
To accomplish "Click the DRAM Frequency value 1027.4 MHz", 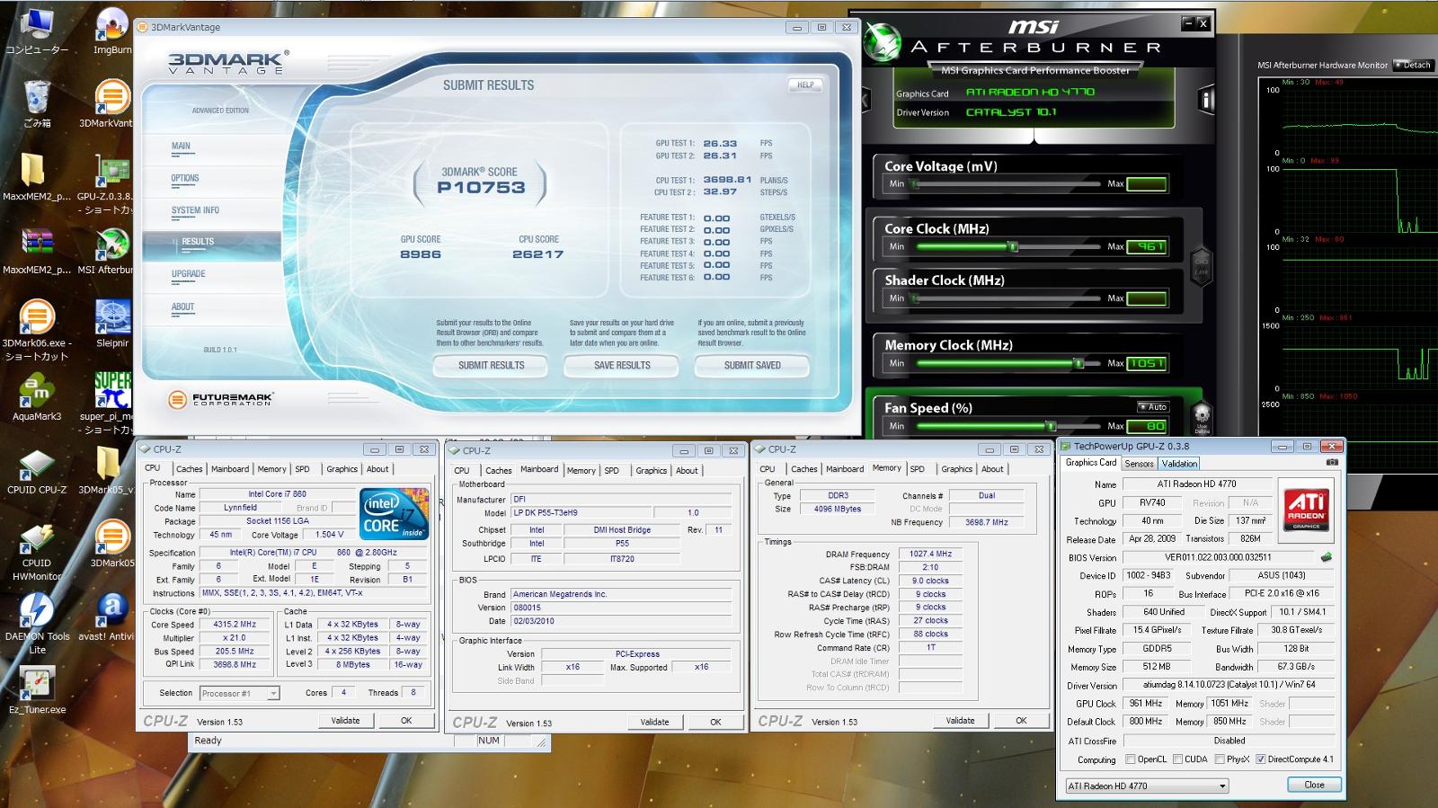I will [x=930, y=554].
